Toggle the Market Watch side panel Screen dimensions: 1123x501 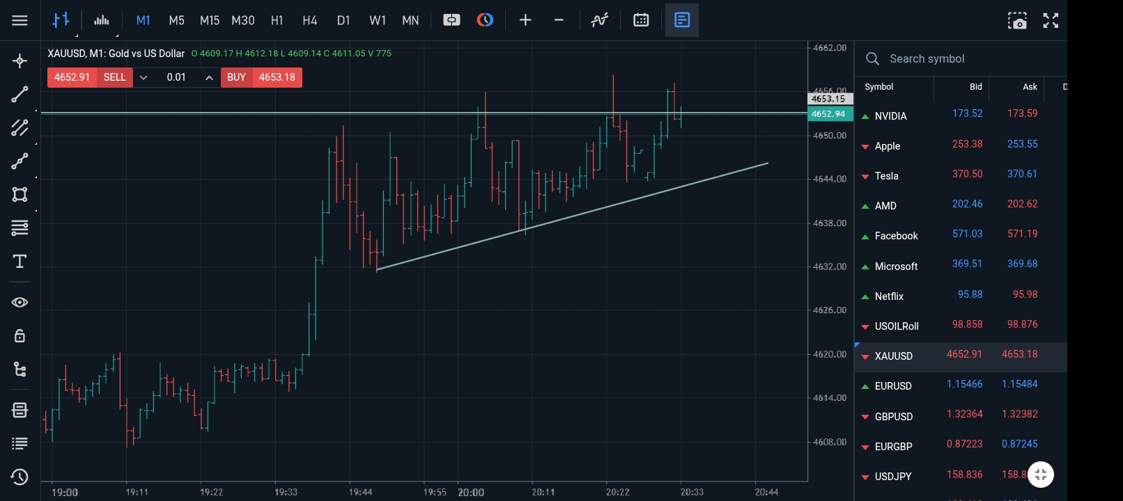682,20
